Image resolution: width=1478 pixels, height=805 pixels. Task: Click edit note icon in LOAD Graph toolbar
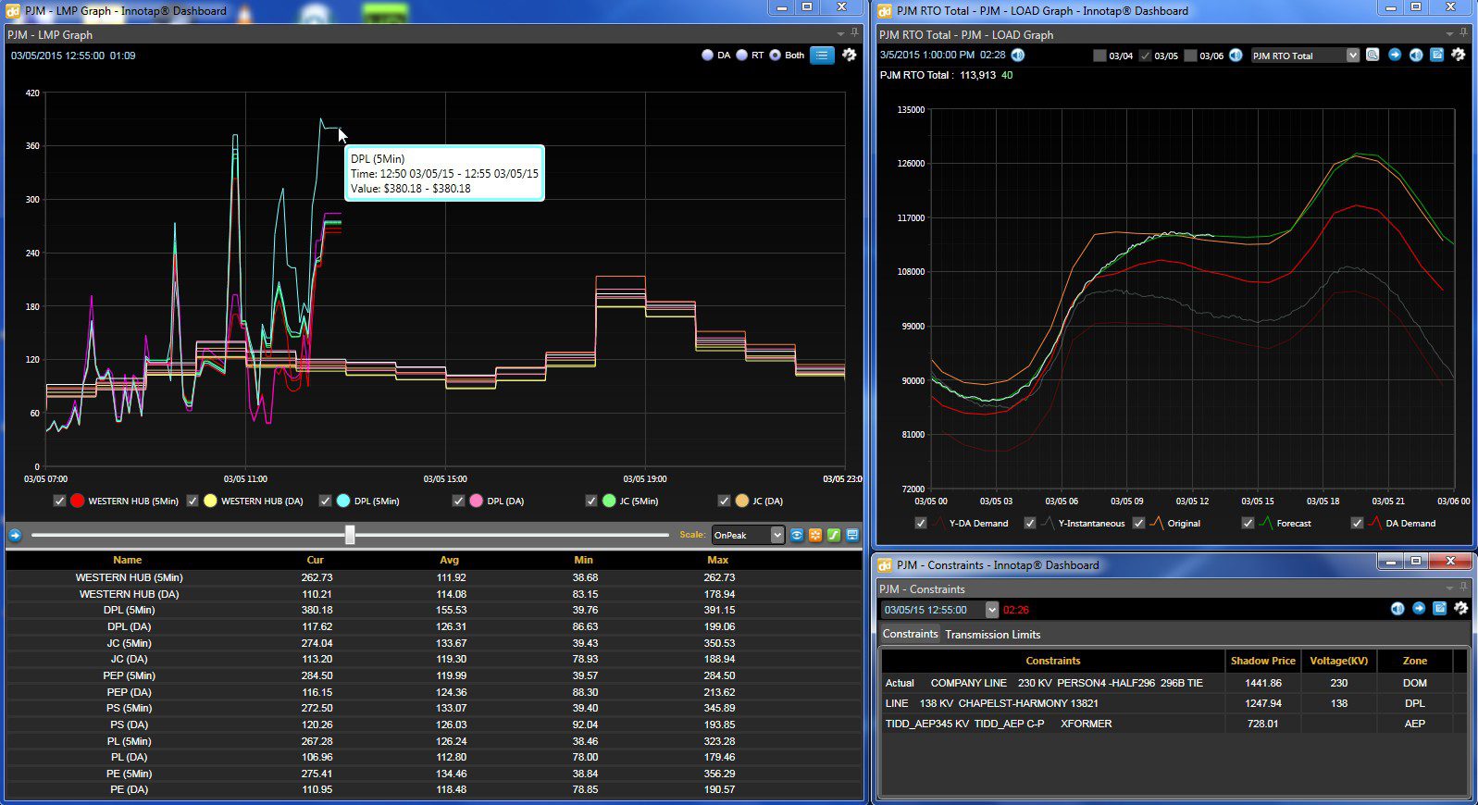tap(1437, 56)
